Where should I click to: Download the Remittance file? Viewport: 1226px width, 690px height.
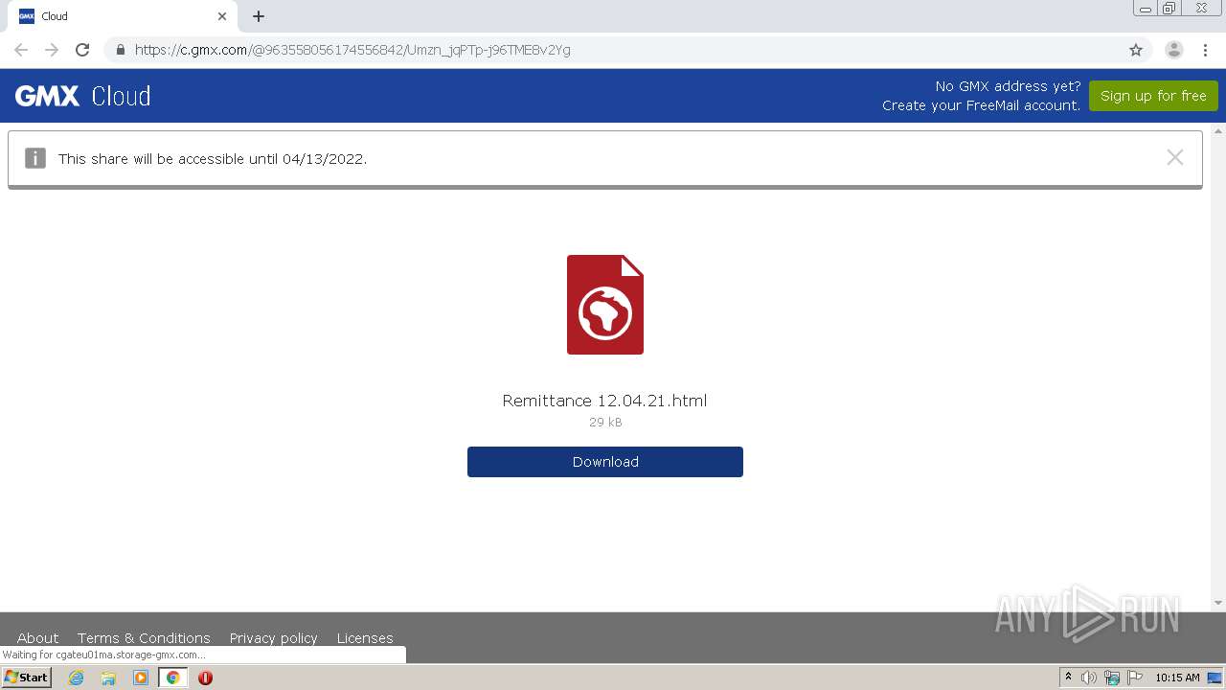coord(605,462)
